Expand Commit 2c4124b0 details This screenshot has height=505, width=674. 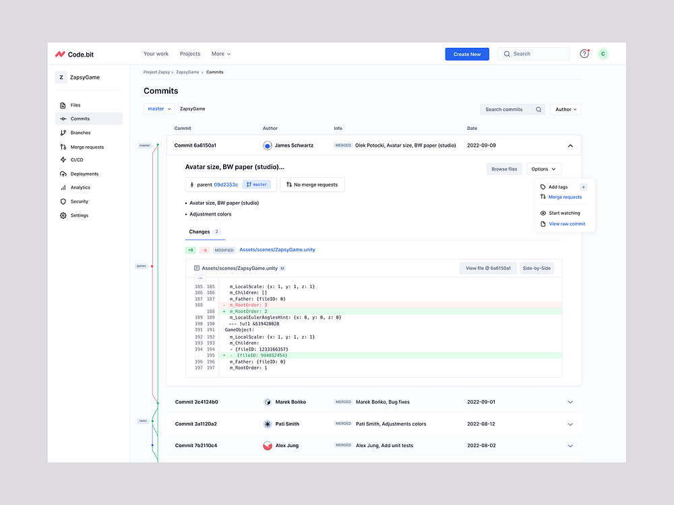click(x=570, y=402)
